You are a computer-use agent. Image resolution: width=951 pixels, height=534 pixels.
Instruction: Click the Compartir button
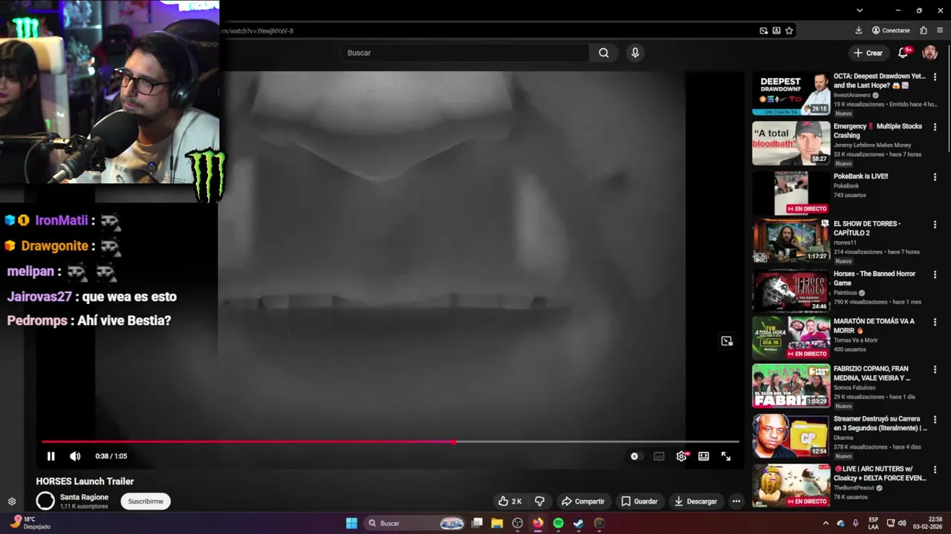(x=582, y=501)
